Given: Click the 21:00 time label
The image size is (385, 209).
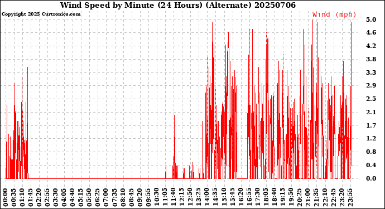Looking at the screenshot, I should 308,198.
